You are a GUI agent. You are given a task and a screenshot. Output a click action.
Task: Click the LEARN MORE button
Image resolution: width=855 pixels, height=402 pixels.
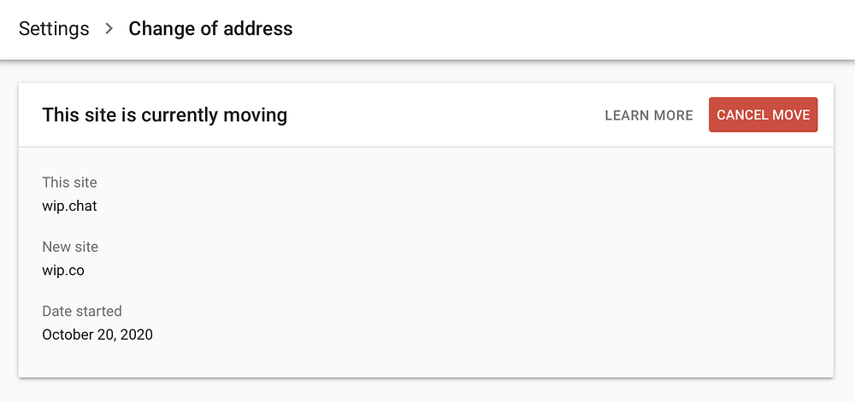(x=648, y=115)
